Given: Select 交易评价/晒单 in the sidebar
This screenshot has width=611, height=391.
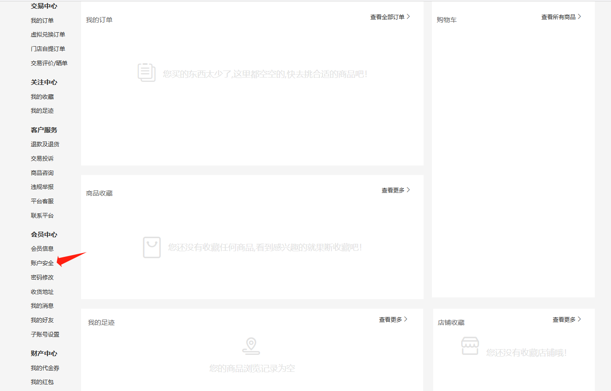Looking at the screenshot, I should coord(49,63).
